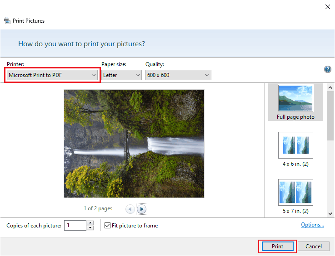Open the Options... link
335x256 pixels.
312,225
